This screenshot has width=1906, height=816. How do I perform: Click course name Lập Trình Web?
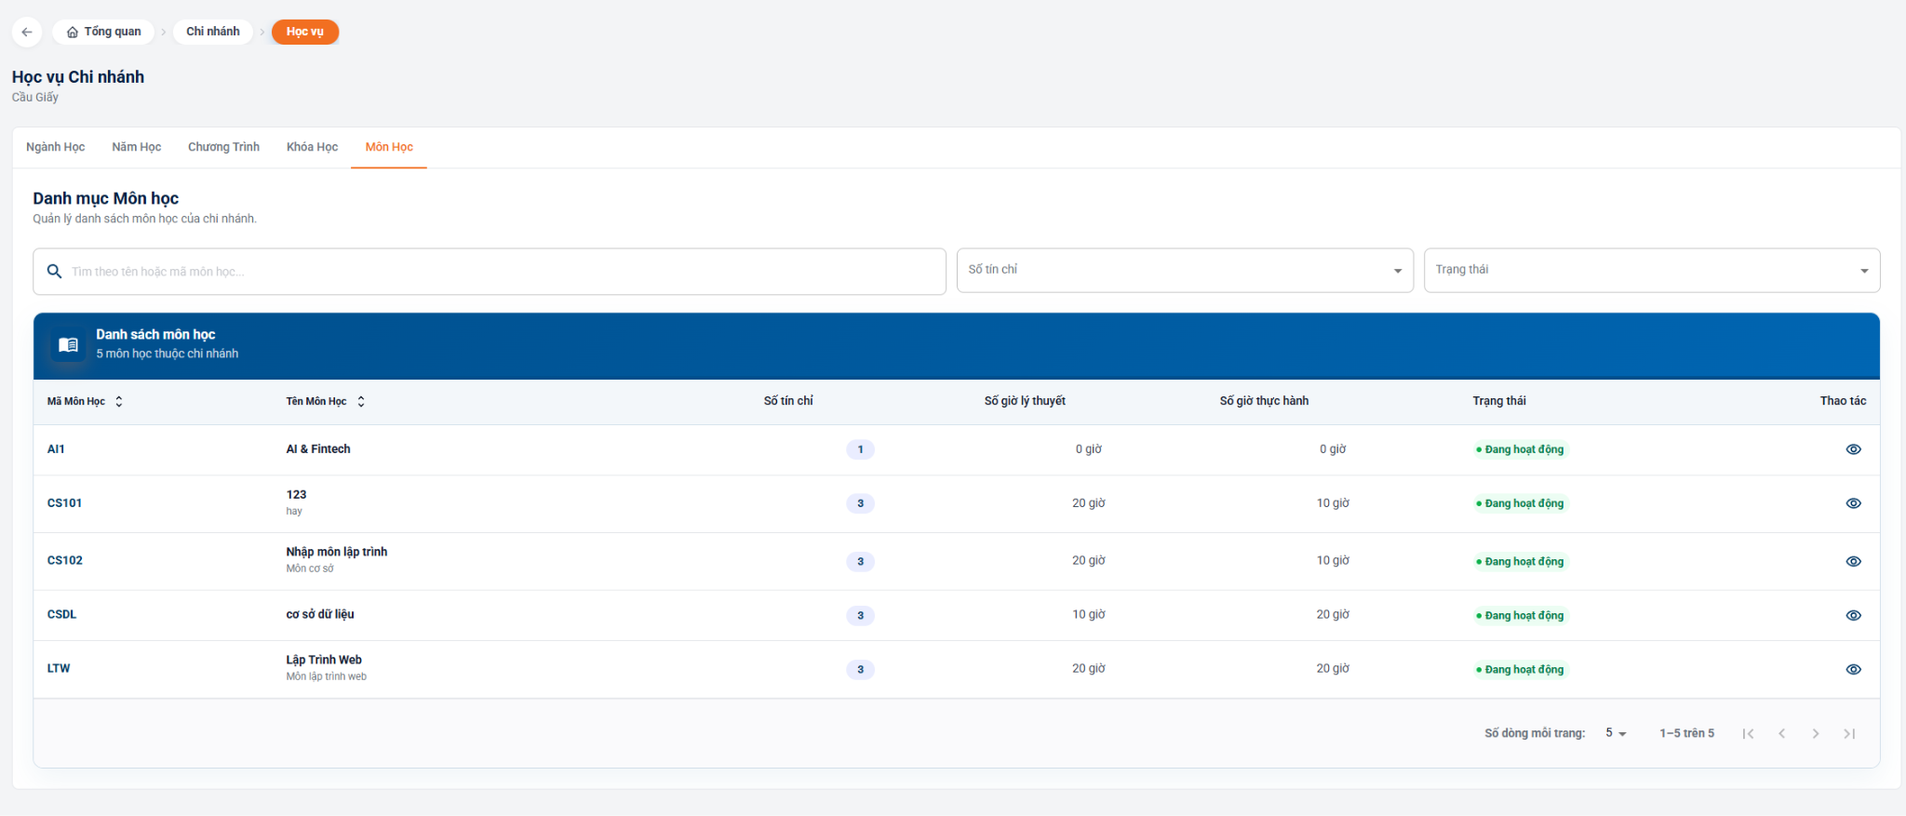(x=324, y=660)
